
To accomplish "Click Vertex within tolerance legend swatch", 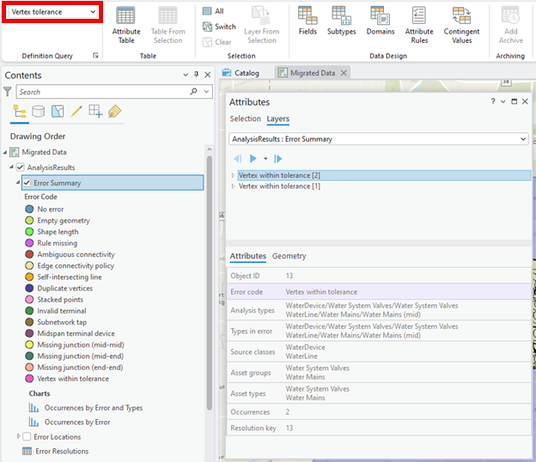I will pyautogui.click(x=29, y=379).
